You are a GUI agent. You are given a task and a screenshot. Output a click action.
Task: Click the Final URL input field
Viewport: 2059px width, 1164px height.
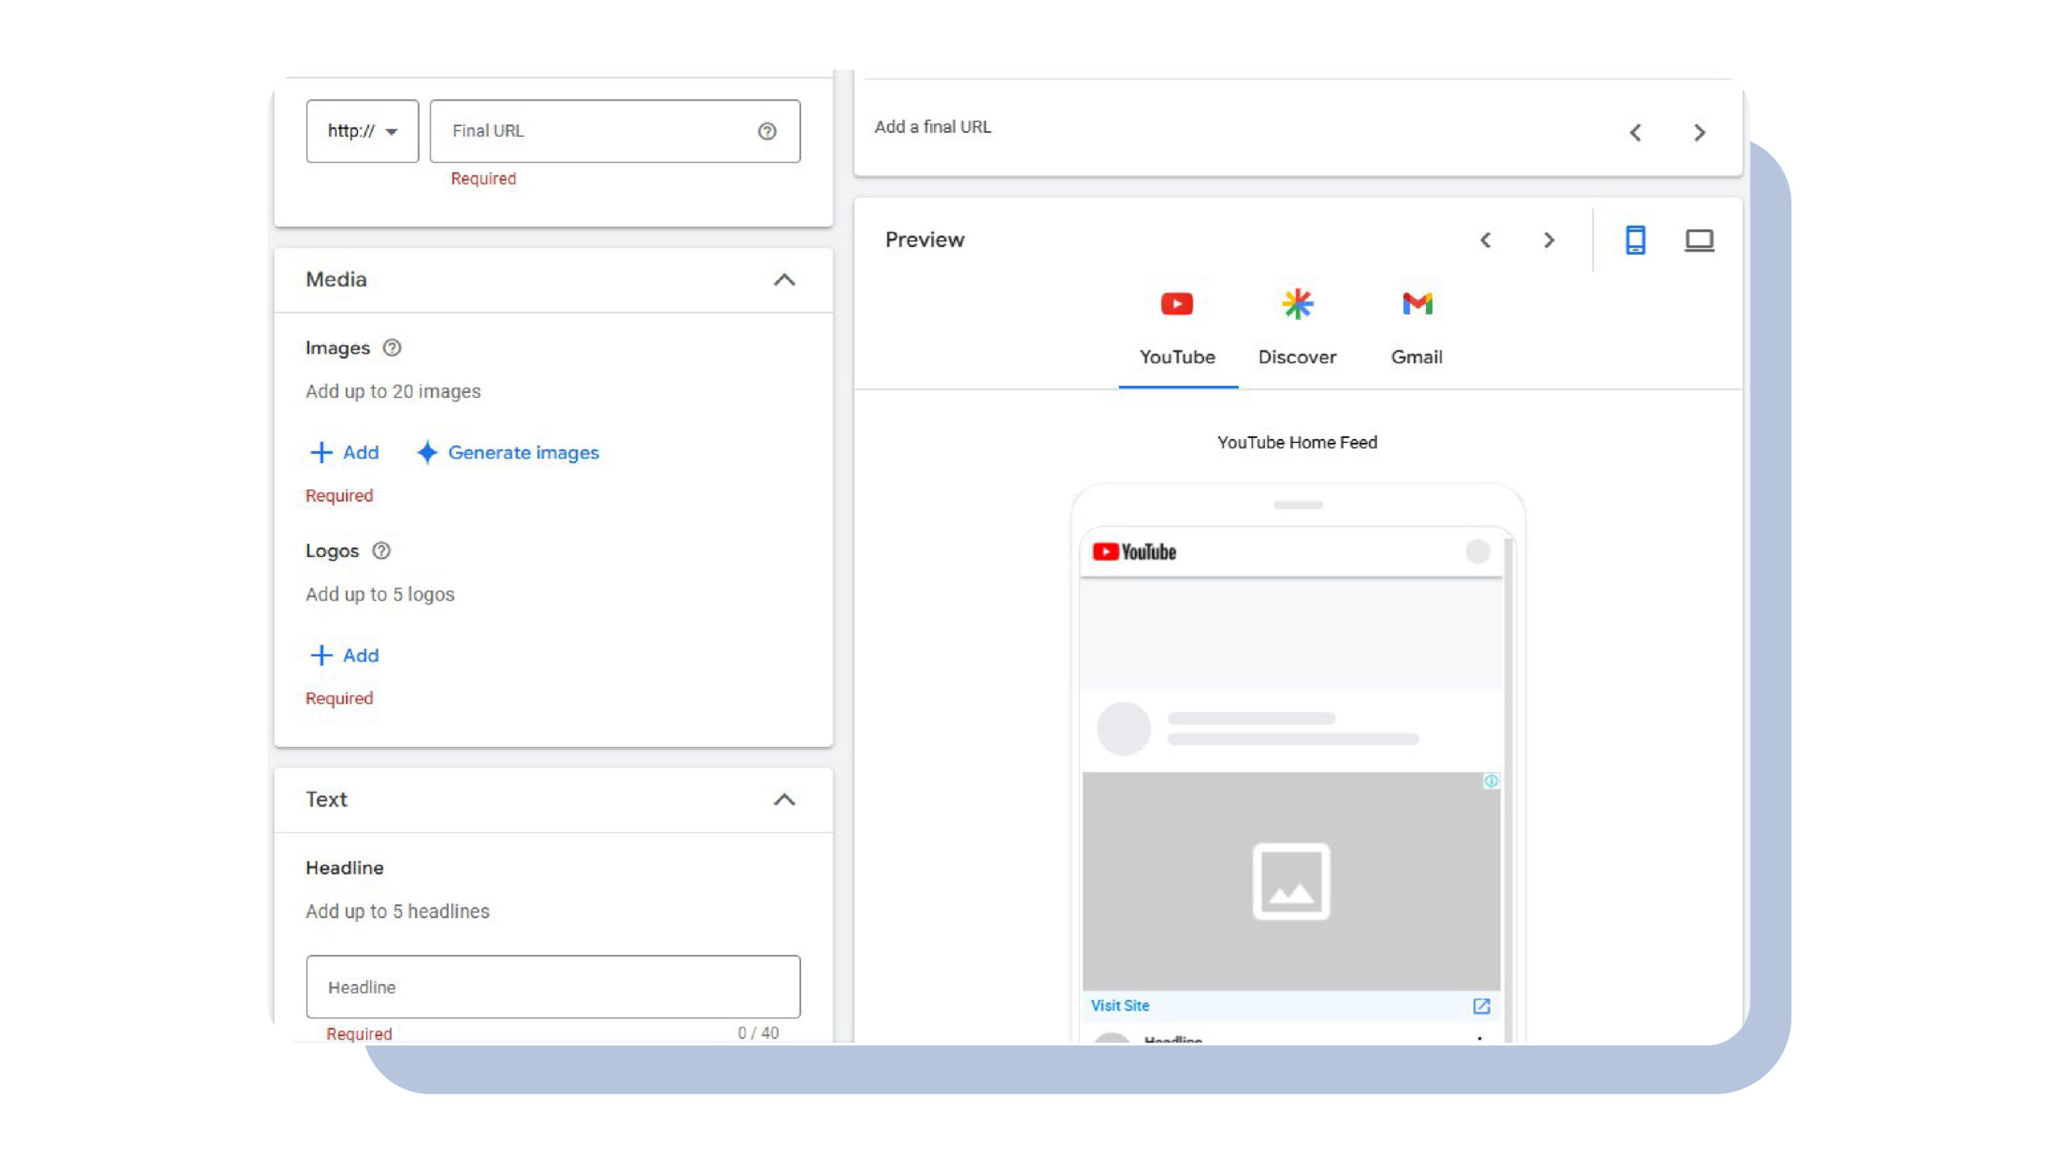614,131
